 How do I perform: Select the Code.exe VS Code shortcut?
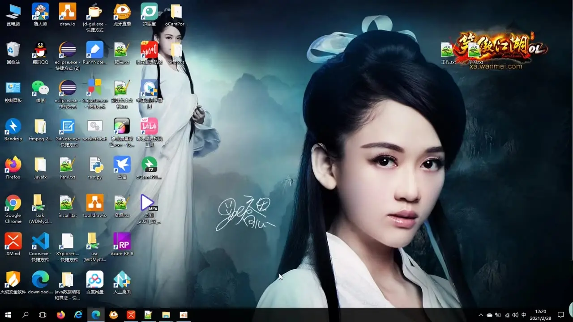[x=40, y=247]
